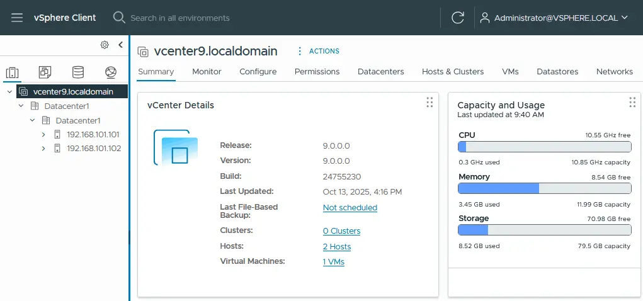Collapse the top Datacenter1 tree node
Screen dimensions: 643x301
pos(21,106)
